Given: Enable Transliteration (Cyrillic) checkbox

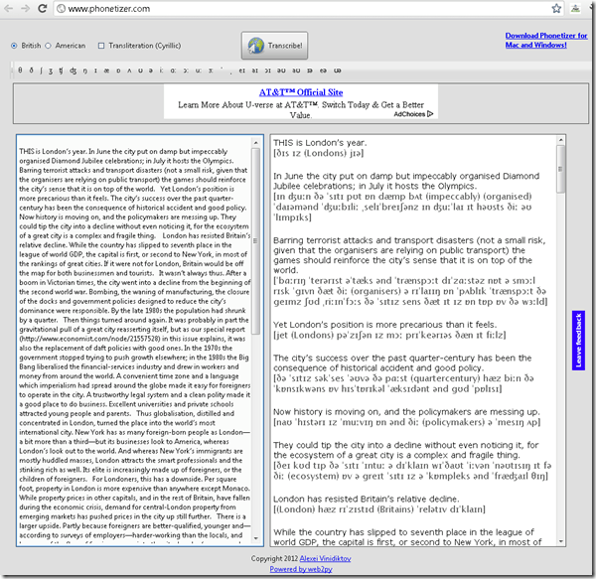Looking at the screenshot, I should (x=102, y=46).
